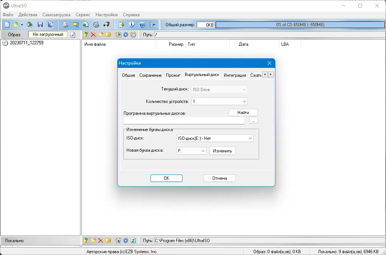Click the Rename icon in local toolbar
The height and width of the screenshot is (255, 386).
(108, 241)
